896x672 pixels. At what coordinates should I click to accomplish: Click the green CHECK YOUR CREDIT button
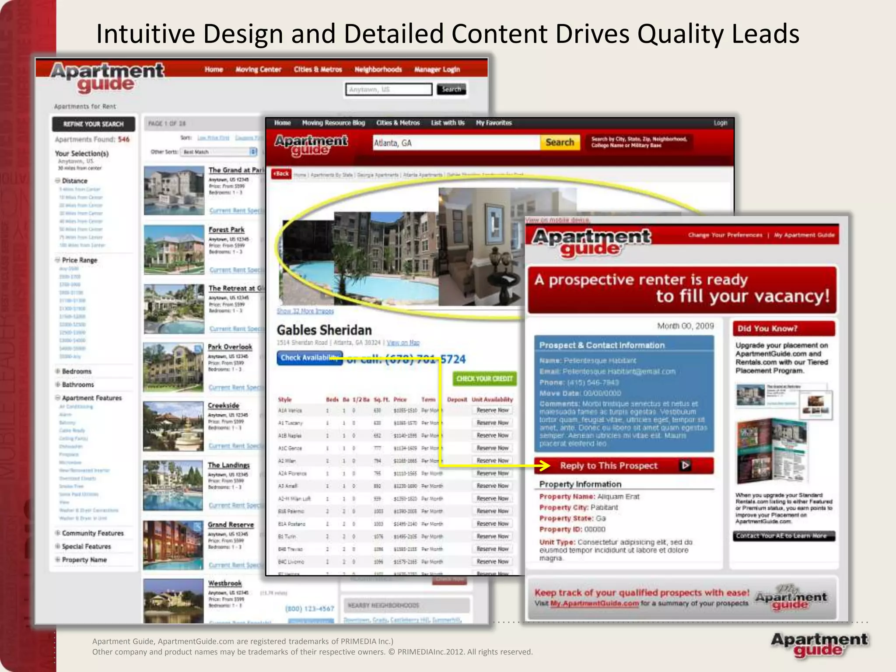[484, 378]
